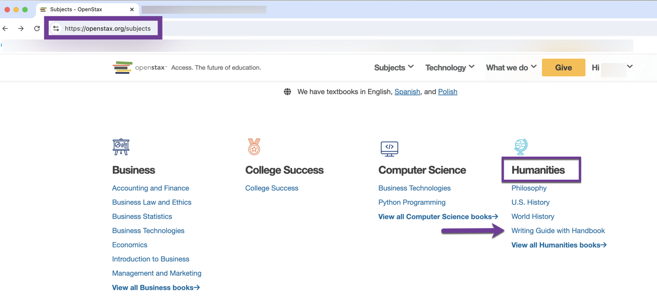Open College Success book link
Viewport: 657px width, 307px height.
pyautogui.click(x=272, y=188)
